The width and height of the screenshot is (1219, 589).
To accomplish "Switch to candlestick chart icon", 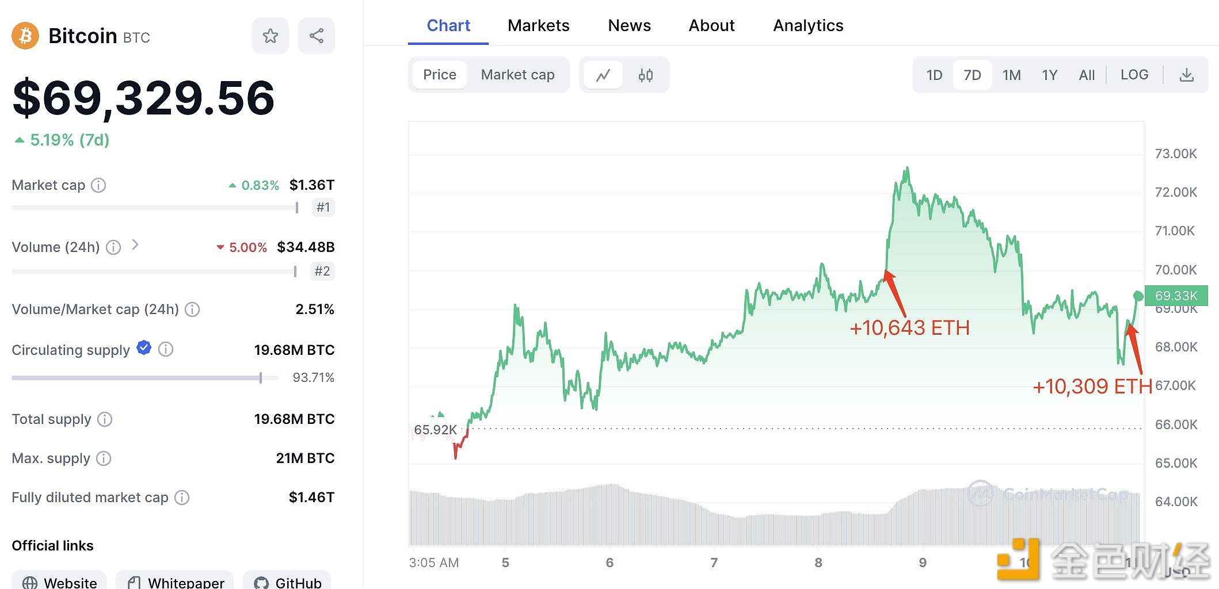I will [x=646, y=75].
